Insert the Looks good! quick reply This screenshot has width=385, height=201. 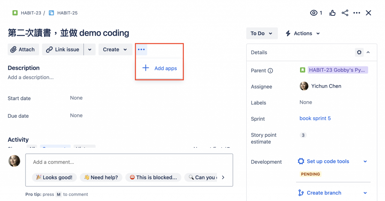pyautogui.click(x=55, y=177)
